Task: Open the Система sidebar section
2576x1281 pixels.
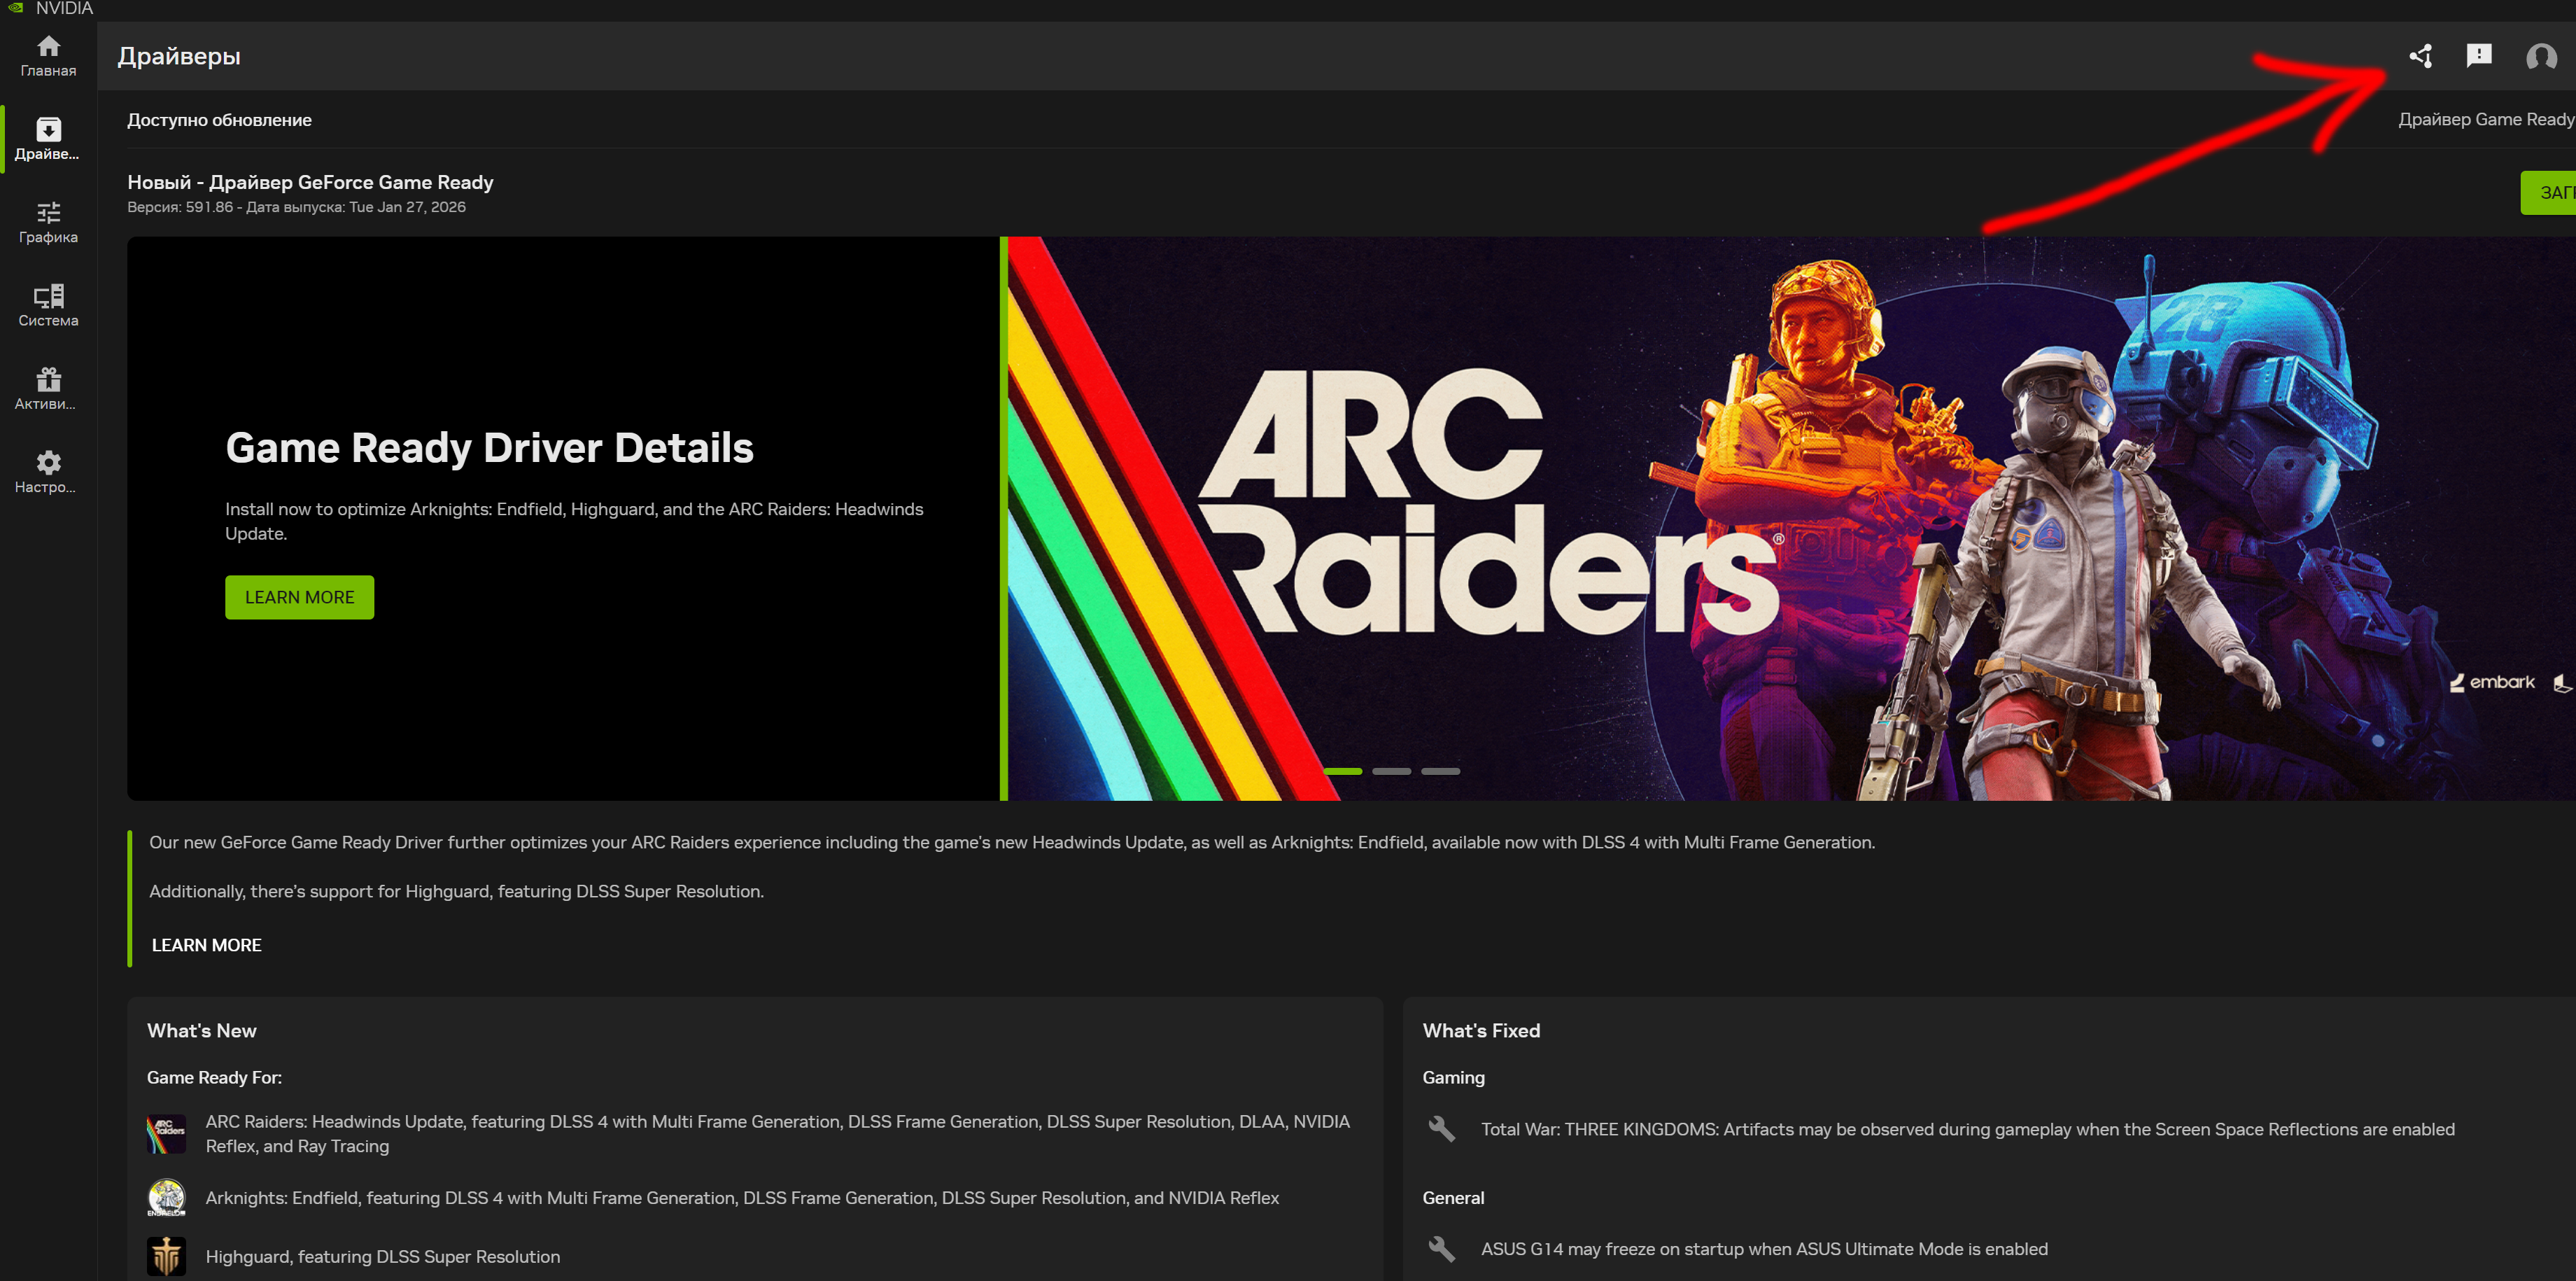Action: click(48, 305)
